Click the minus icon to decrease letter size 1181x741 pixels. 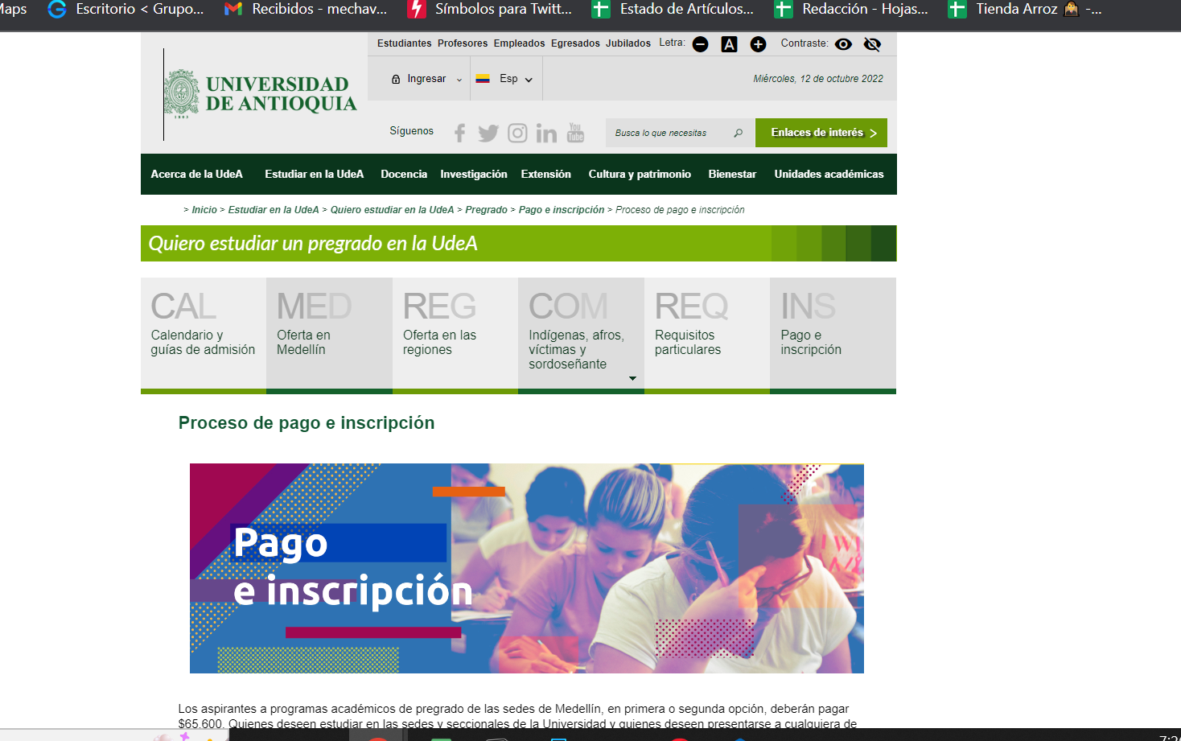[x=700, y=44]
